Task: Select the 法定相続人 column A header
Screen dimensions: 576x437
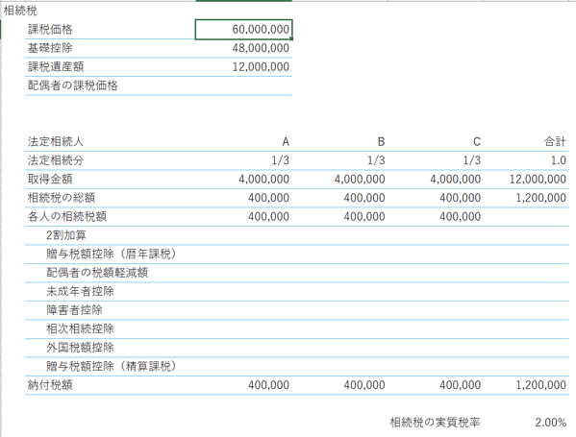Action: tap(243, 141)
